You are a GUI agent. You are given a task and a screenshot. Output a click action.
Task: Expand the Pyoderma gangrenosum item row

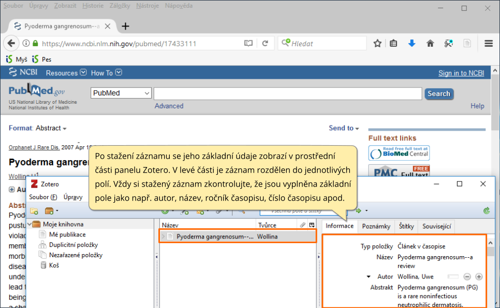coord(163,236)
